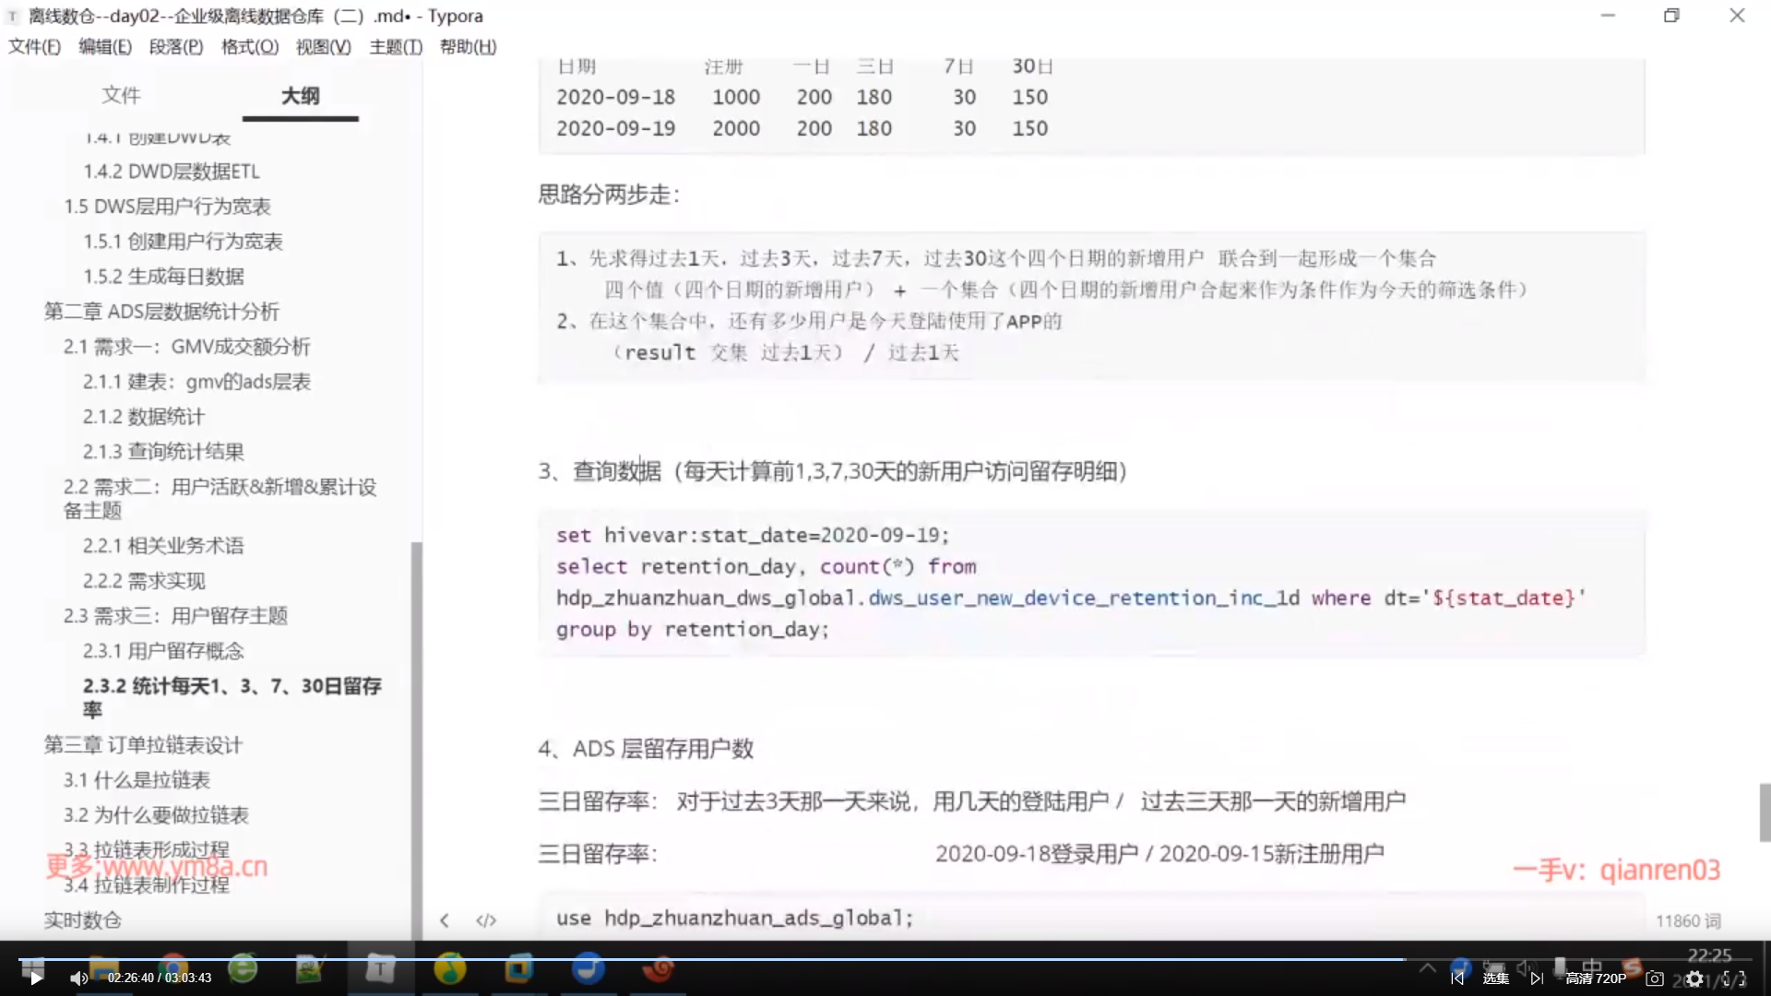Click the 11860 词 word count indicator
The width and height of the screenshot is (1771, 996).
click(x=1688, y=920)
